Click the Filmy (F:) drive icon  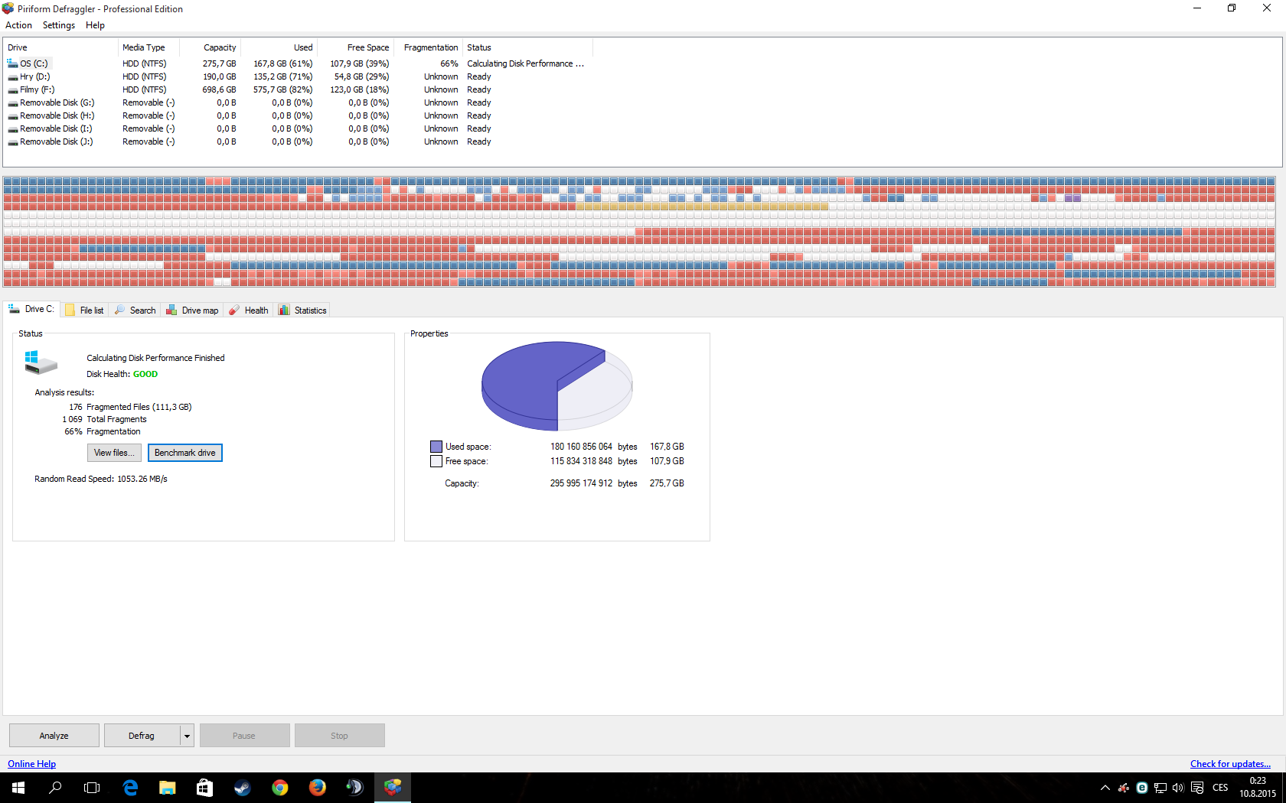coord(12,89)
